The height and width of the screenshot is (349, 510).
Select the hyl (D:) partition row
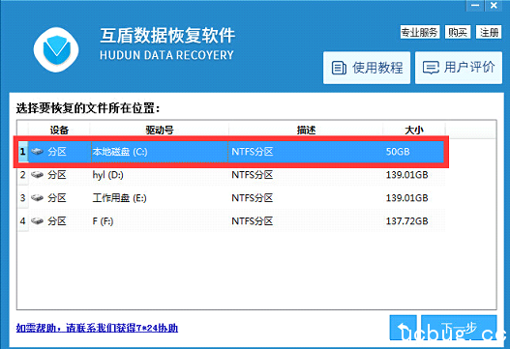click(231, 175)
